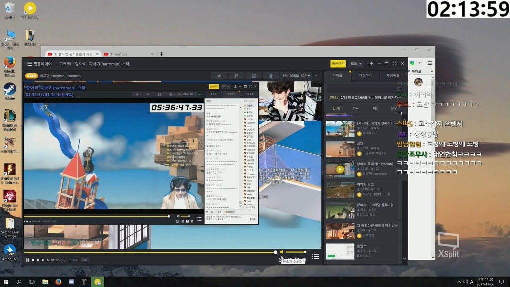Open the three-dots more options menu
This screenshot has height=287, width=510.
click(x=317, y=76)
